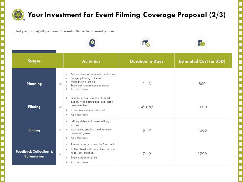Select the Editing stage cell
The height and width of the screenshot is (182, 243).
tap(34, 130)
